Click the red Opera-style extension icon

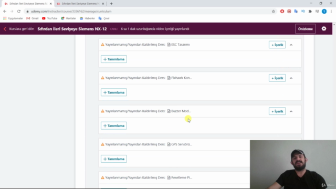coord(282,12)
